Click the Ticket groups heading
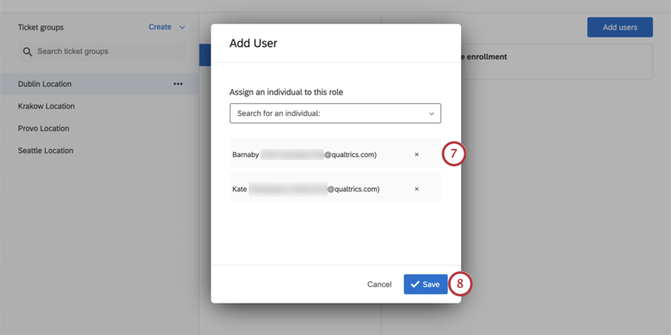671x335 pixels. pos(41,27)
